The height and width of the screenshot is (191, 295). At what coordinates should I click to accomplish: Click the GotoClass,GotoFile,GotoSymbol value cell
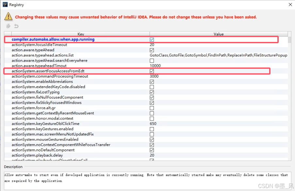(219, 55)
